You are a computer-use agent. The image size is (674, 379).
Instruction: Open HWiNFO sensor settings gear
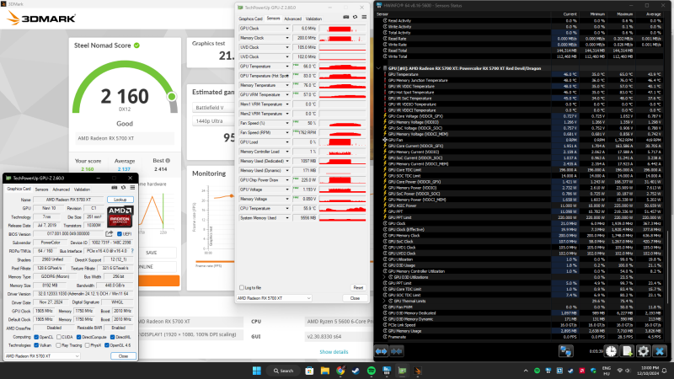tap(644, 351)
